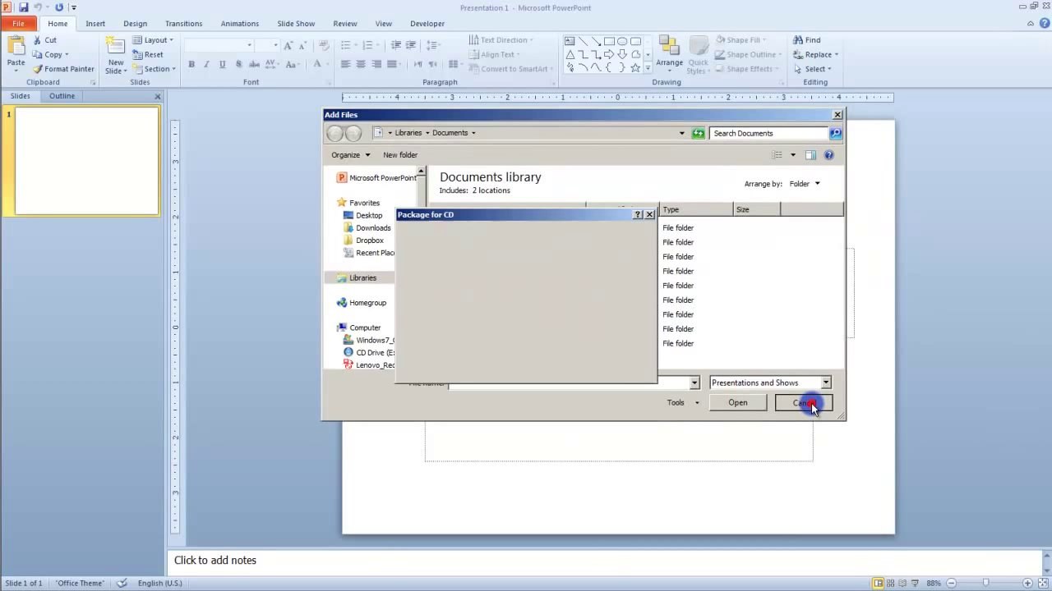Click the zoom slider in status bar
Screen dimensions: 1052x591
[x=985, y=583]
